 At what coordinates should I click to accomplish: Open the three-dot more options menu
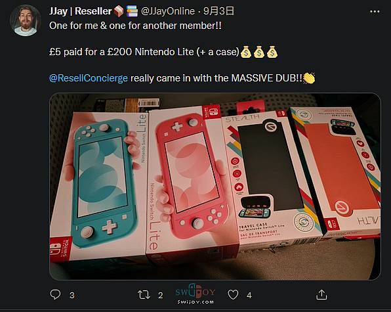[x=375, y=11]
